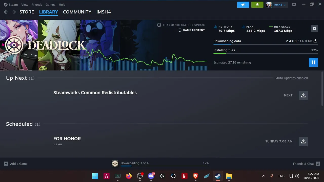Click the PEAK 438.2 Mbps stat
324x182 pixels.
pyautogui.click(x=253, y=29)
